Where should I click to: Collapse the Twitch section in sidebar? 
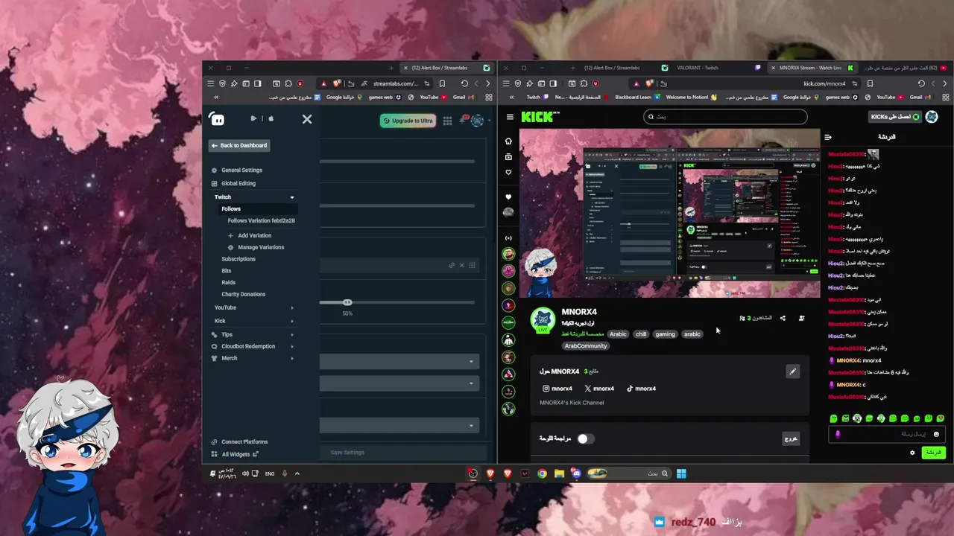tap(292, 197)
